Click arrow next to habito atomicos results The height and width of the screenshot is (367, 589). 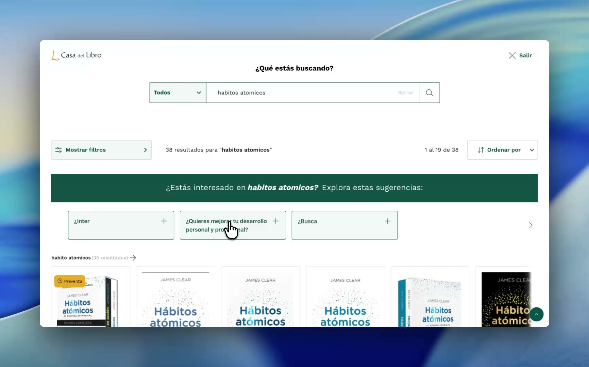(133, 258)
